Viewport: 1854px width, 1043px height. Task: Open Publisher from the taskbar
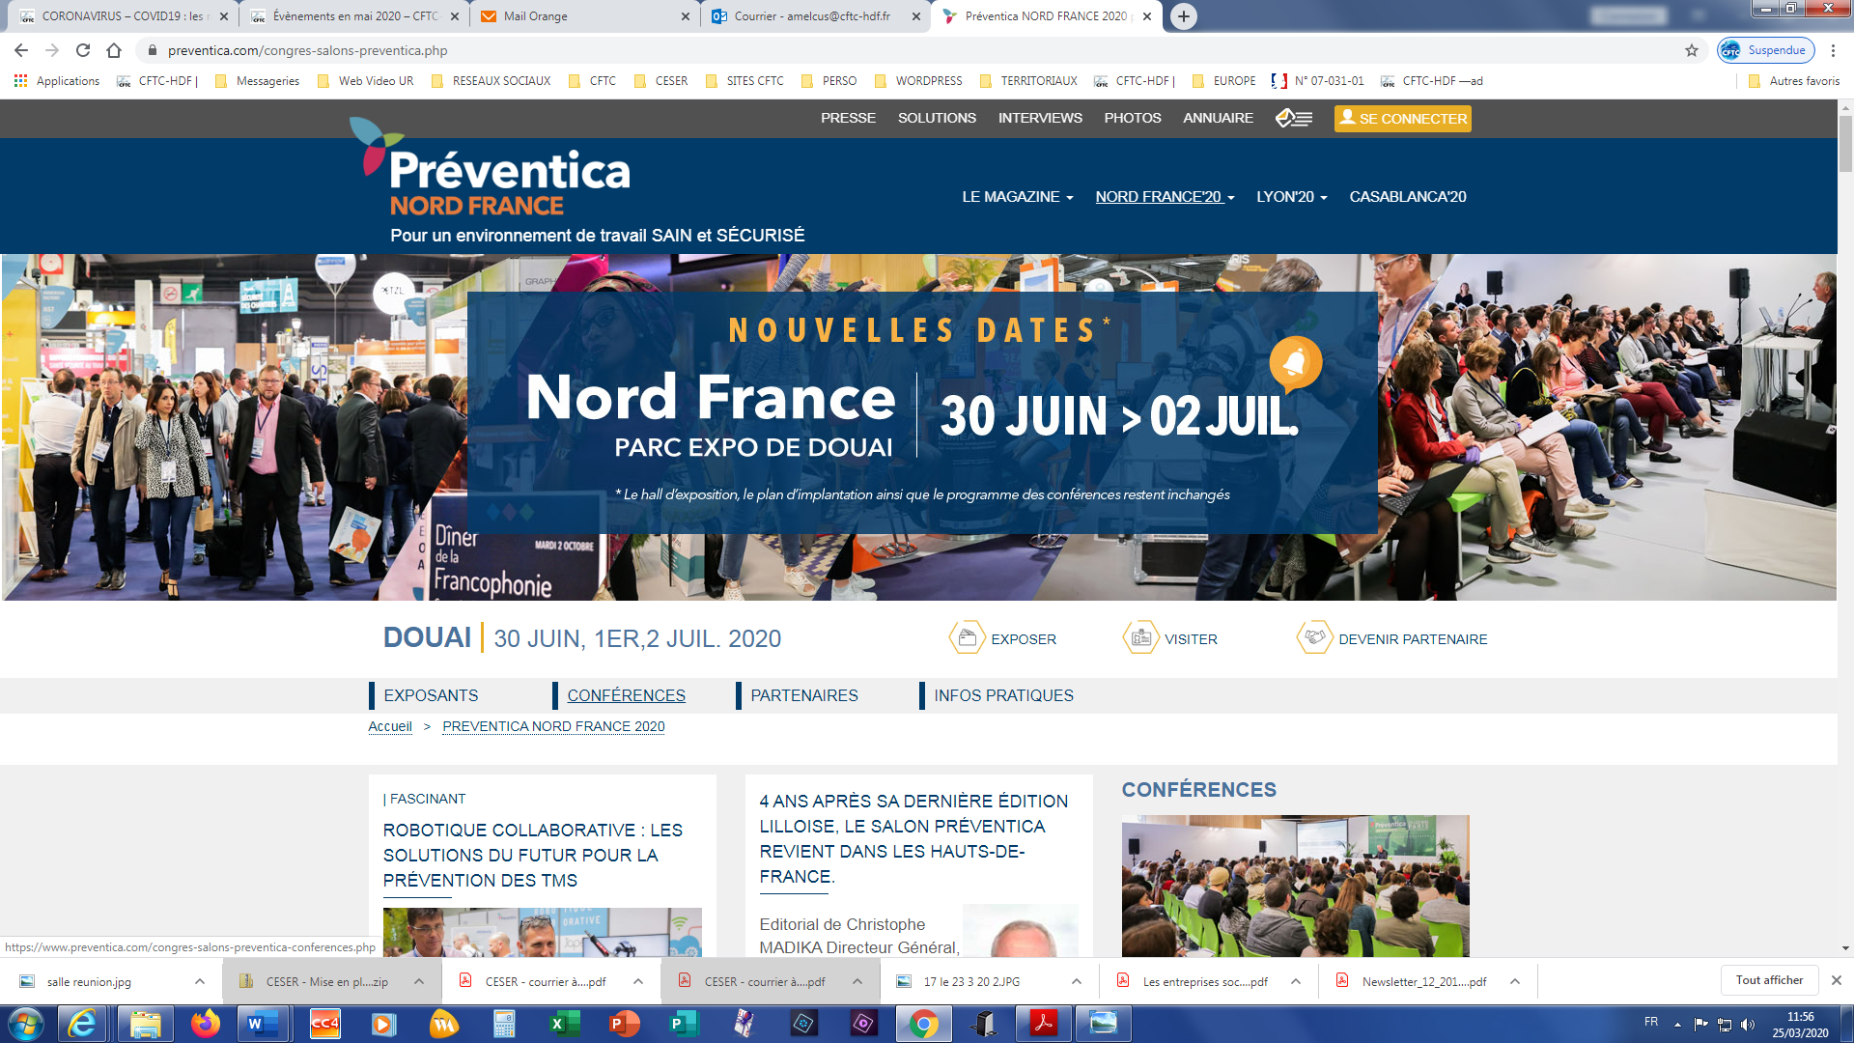pos(685,1024)
